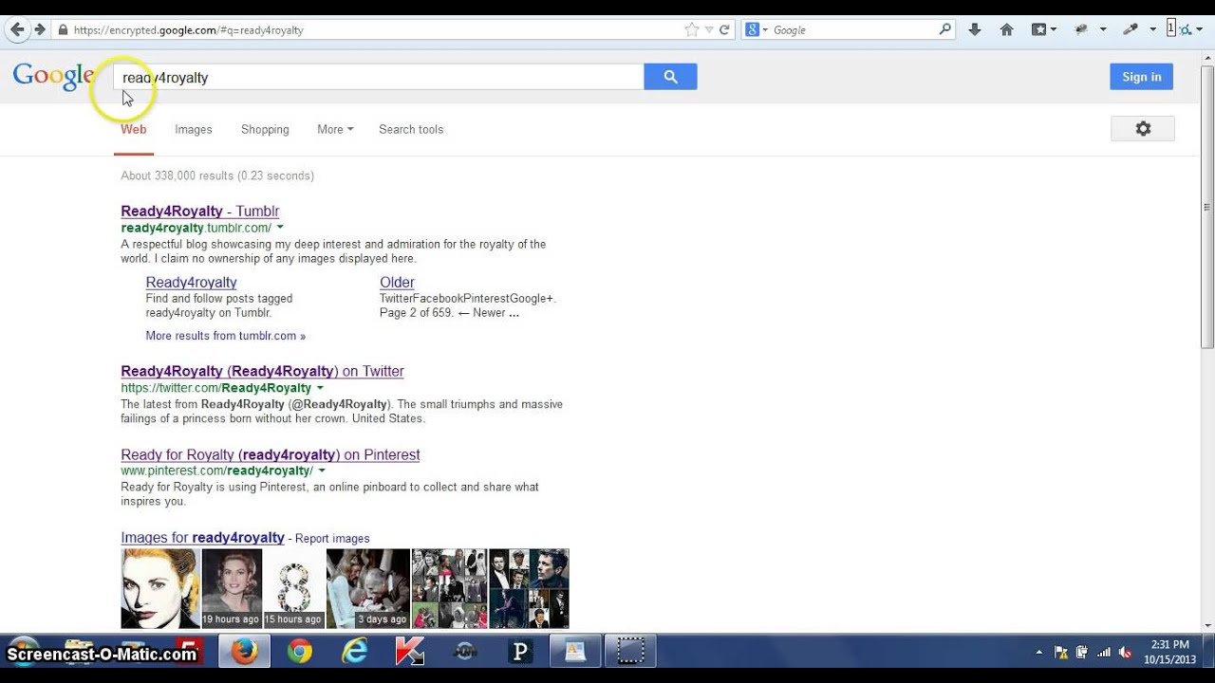Screen dimensions: 1215x683
Task: Open the Google settings gear menu
Action: (1143, 129)
